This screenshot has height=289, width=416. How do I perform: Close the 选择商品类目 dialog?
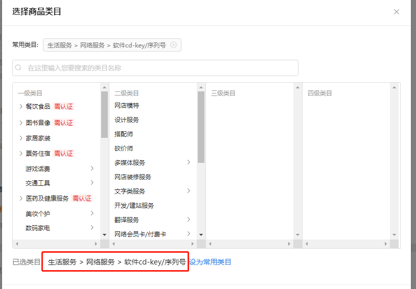point(396,12)
